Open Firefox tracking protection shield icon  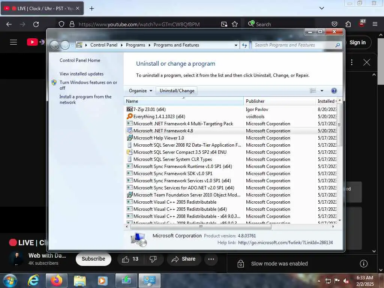click(x=61, y=24)
